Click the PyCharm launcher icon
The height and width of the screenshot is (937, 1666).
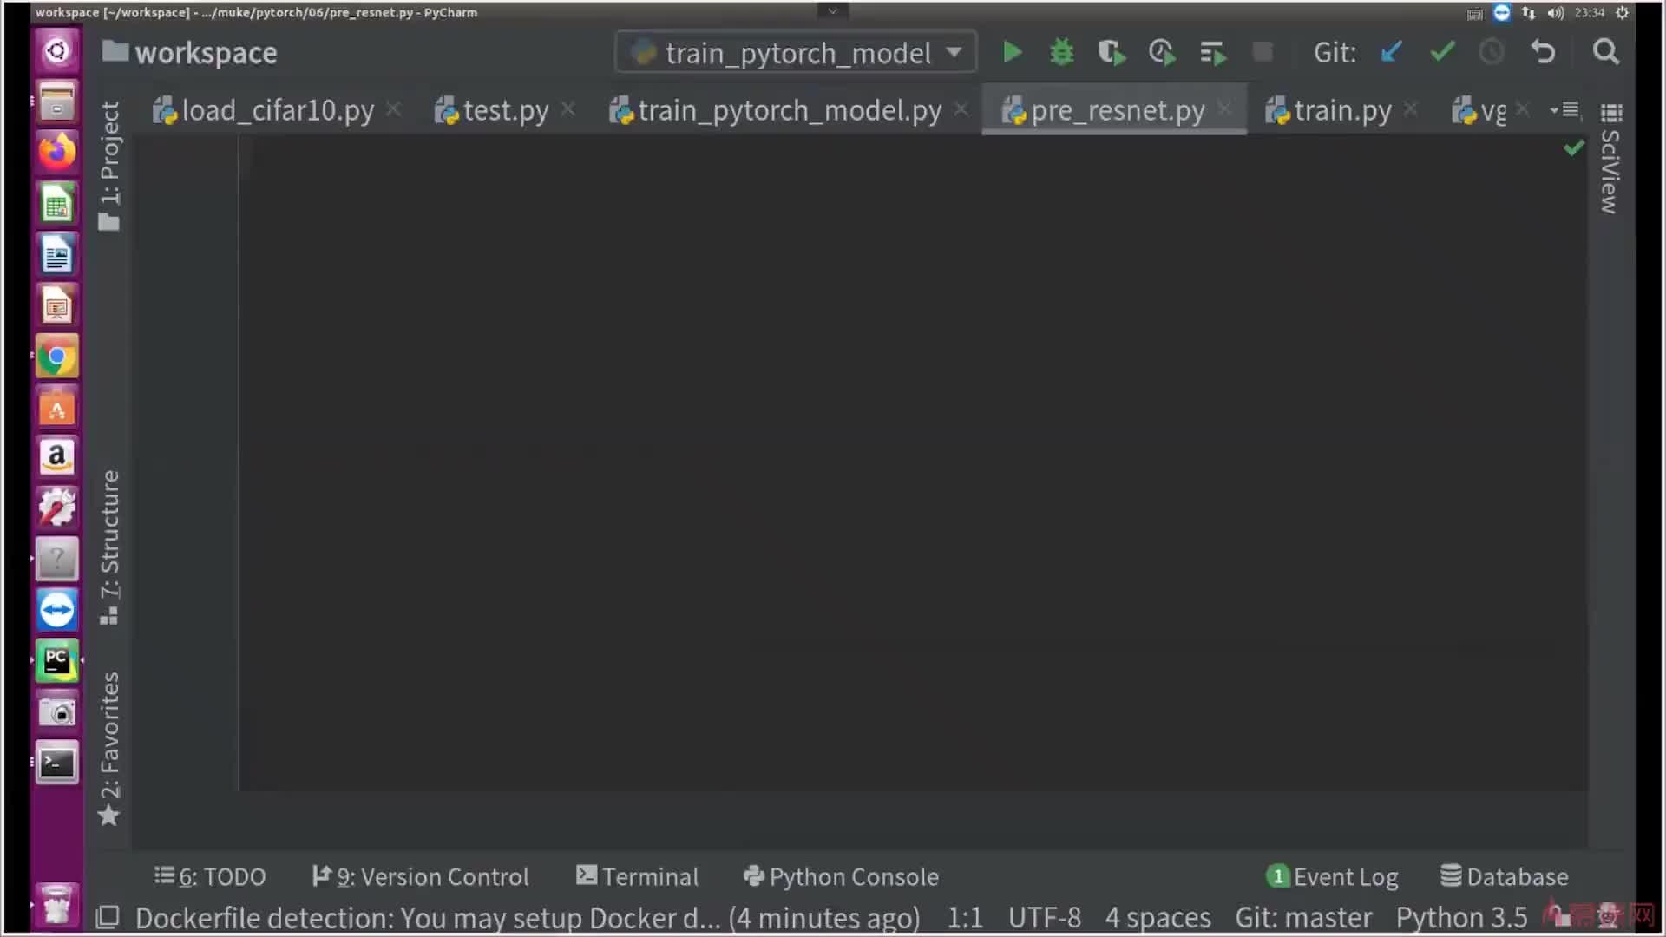(57, 661)
